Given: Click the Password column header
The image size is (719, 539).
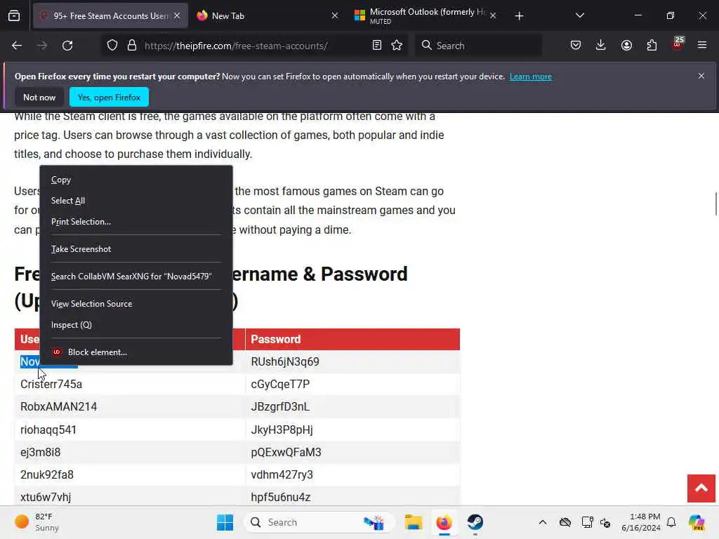Looking at the screenshot, I should (352, 339).
